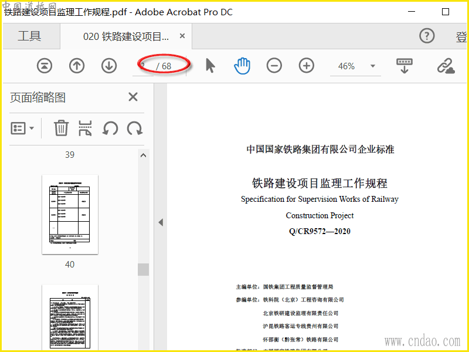The image size is (469, 352).
Task: Click the line 北京铁研建设监理有限责任公司
Action: 300,313
